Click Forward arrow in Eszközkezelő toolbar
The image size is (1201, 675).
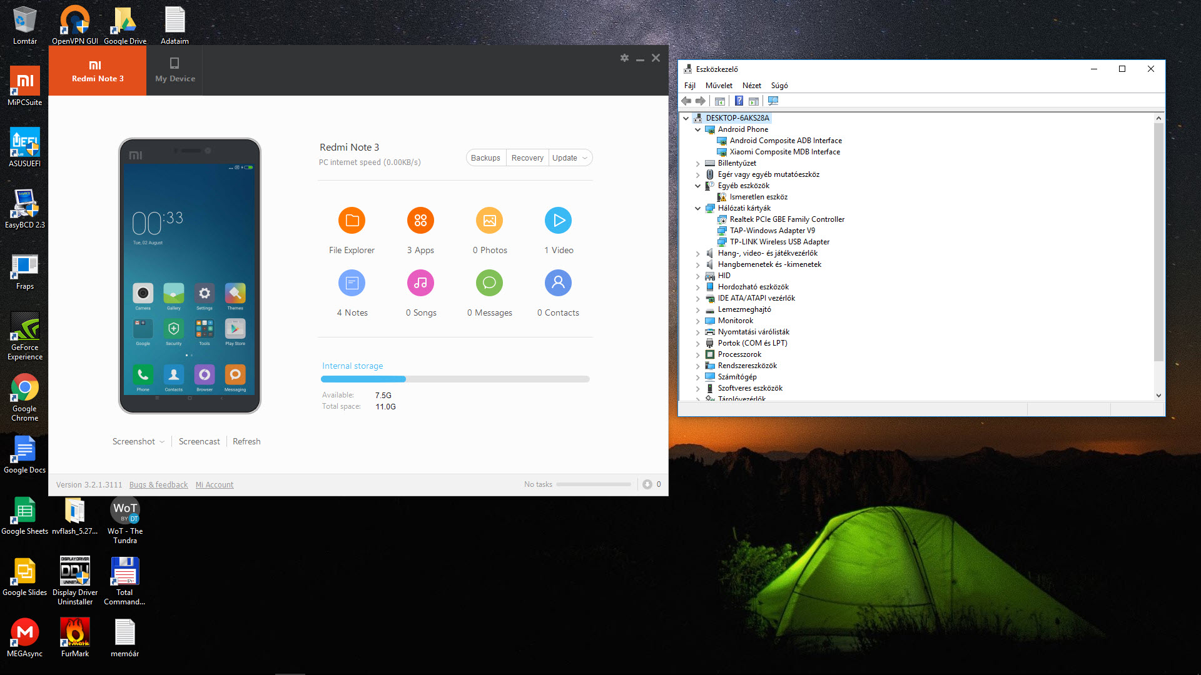point(701,101)
